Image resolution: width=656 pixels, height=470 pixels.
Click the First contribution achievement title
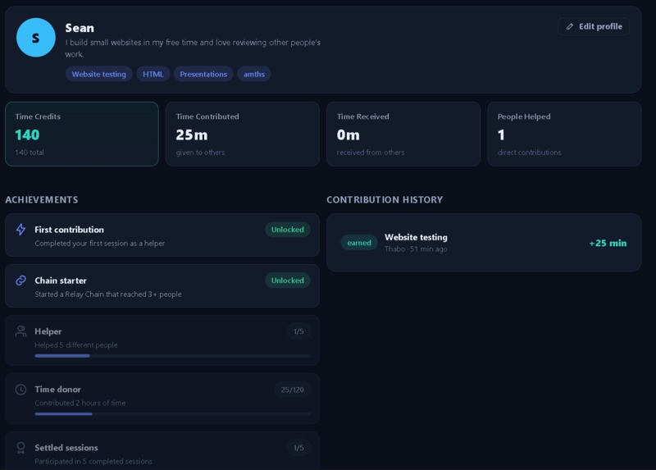(69, 230)
